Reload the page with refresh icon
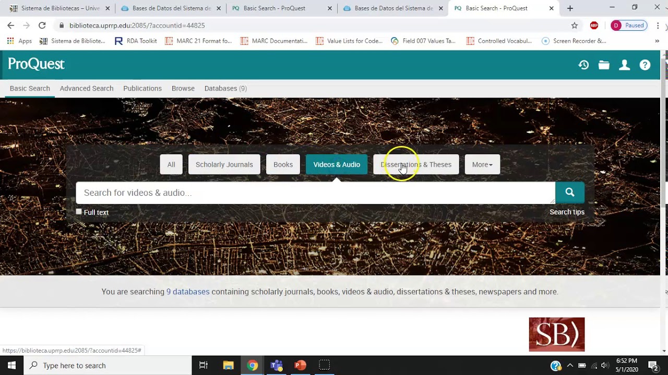This screenshot has height=375, width=668. tap(42, 26)
